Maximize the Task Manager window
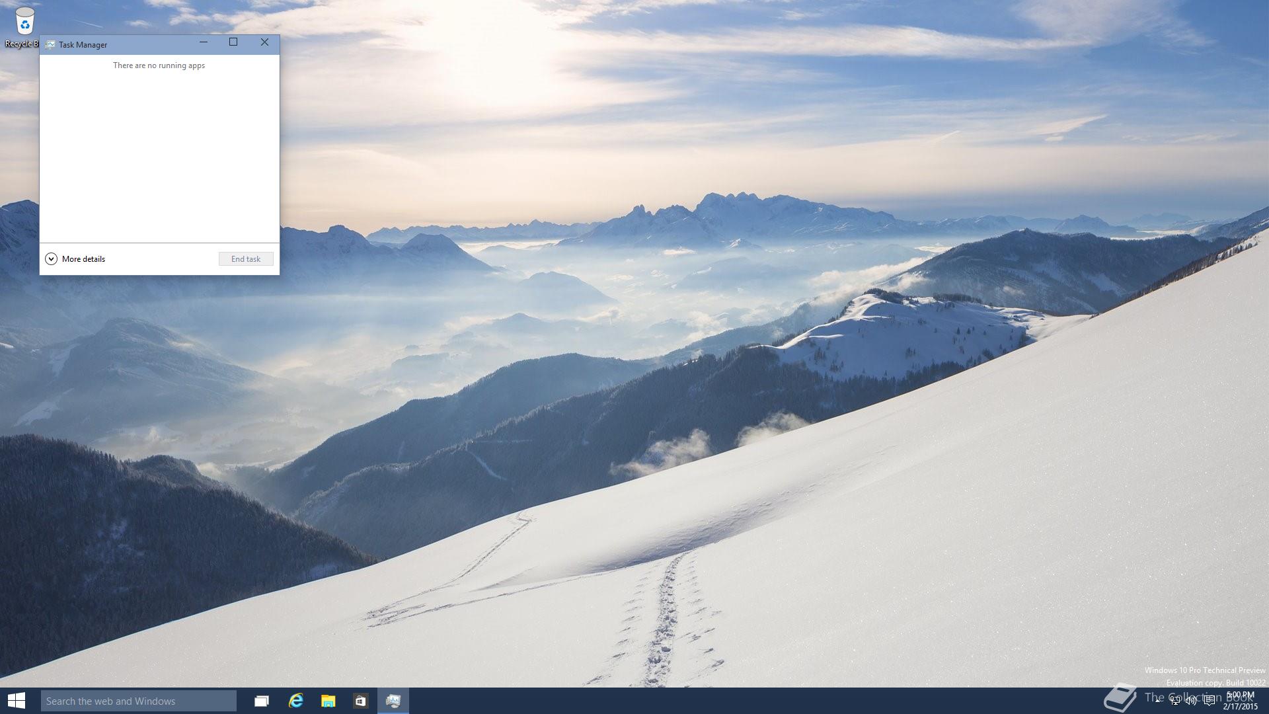This screenshot has width=1269, height=714. 233,42
